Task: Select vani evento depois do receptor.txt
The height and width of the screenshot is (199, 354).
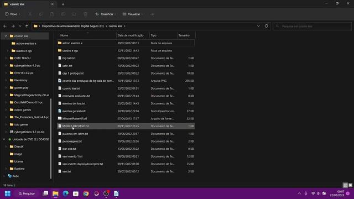Action: coord(126,164)
